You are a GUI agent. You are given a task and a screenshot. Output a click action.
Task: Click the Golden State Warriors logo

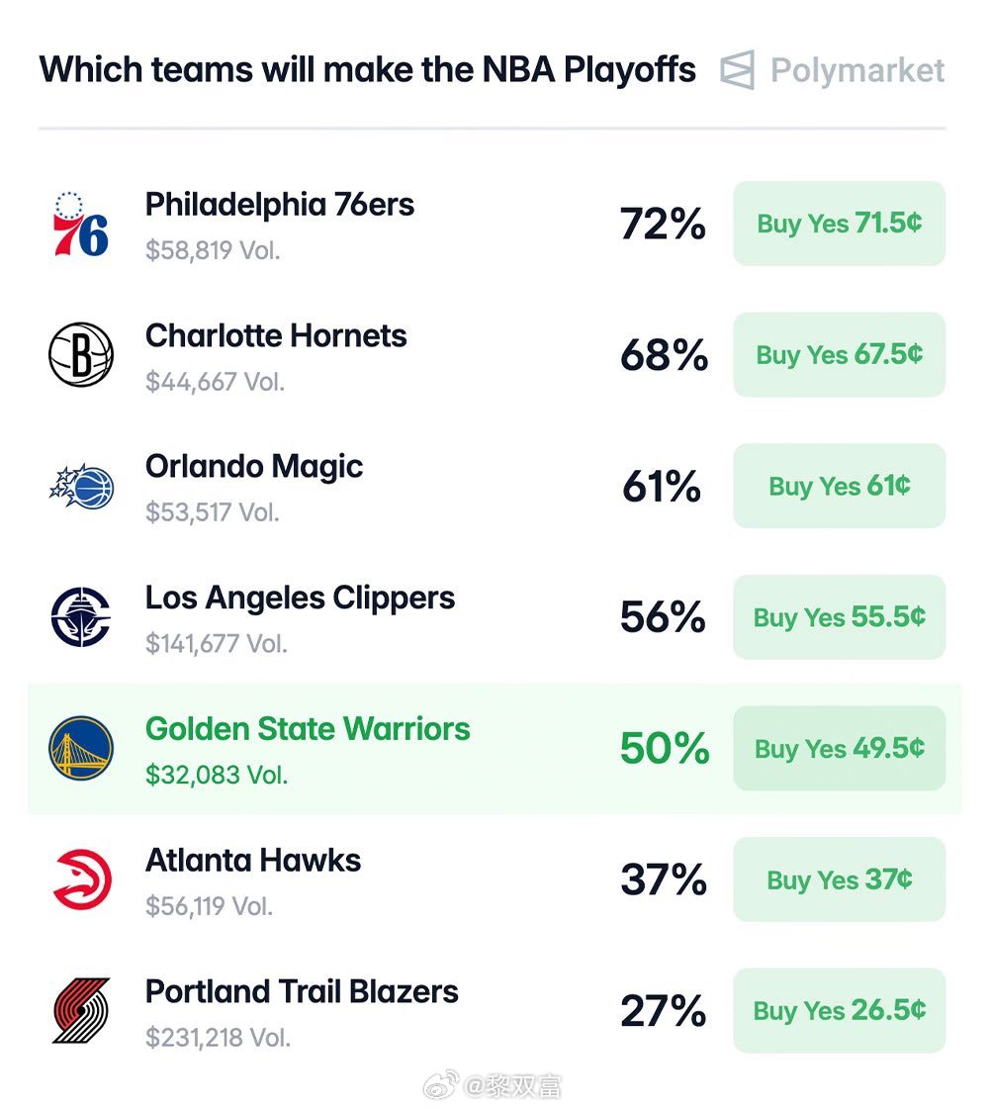81,748
